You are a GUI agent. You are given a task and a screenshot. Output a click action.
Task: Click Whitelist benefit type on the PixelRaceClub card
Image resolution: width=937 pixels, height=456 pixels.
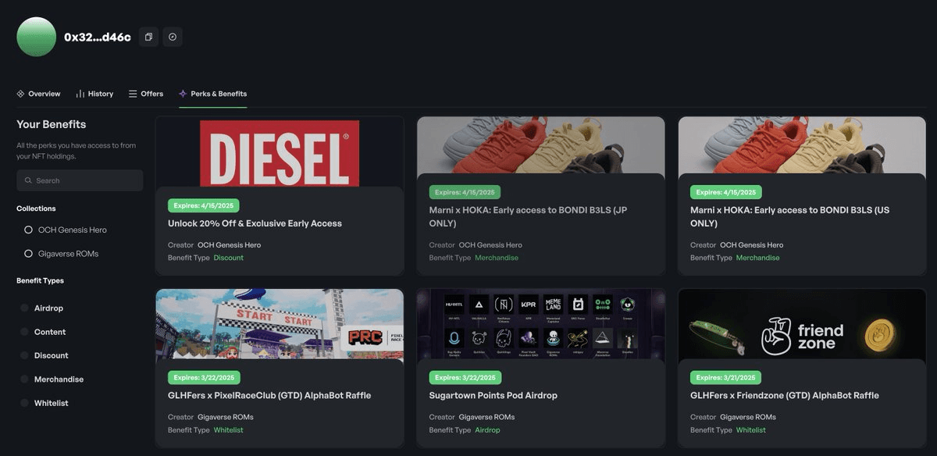pos(229,430)
